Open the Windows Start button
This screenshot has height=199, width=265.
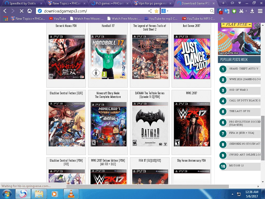(x=7, y=194)
